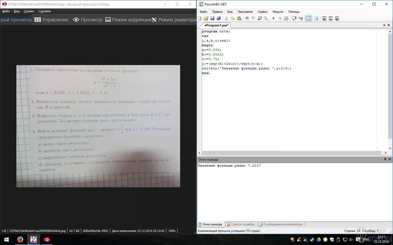Open the Вид menu in ACDSee
Viewport: 393px width, 245px height.
coord(17,11)
